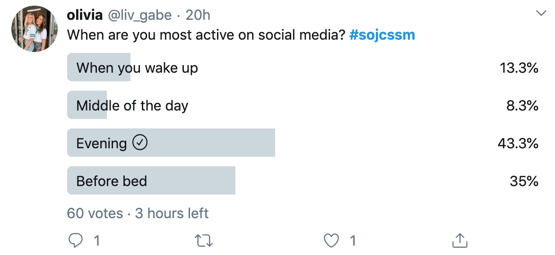
Task: Select the "Before bed" poll option
Action: (112, 181)
